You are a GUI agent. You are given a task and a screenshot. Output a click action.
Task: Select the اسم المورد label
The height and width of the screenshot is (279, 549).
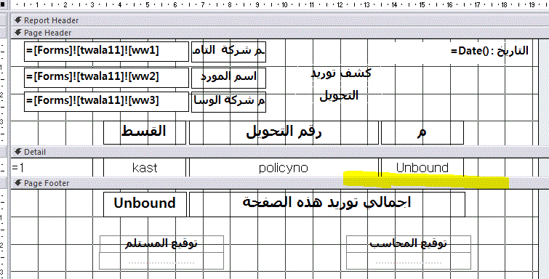pyautogui.click(x=228, y=78)
